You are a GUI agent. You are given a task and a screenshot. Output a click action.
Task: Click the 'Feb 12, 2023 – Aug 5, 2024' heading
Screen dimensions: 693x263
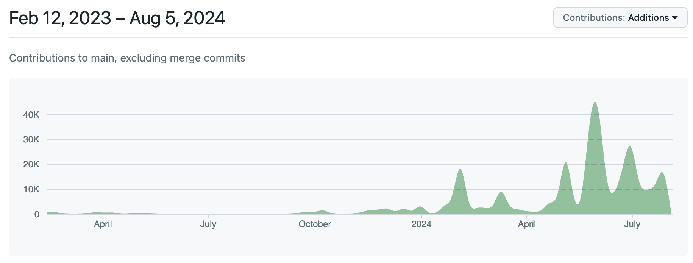tap(117, 18)
